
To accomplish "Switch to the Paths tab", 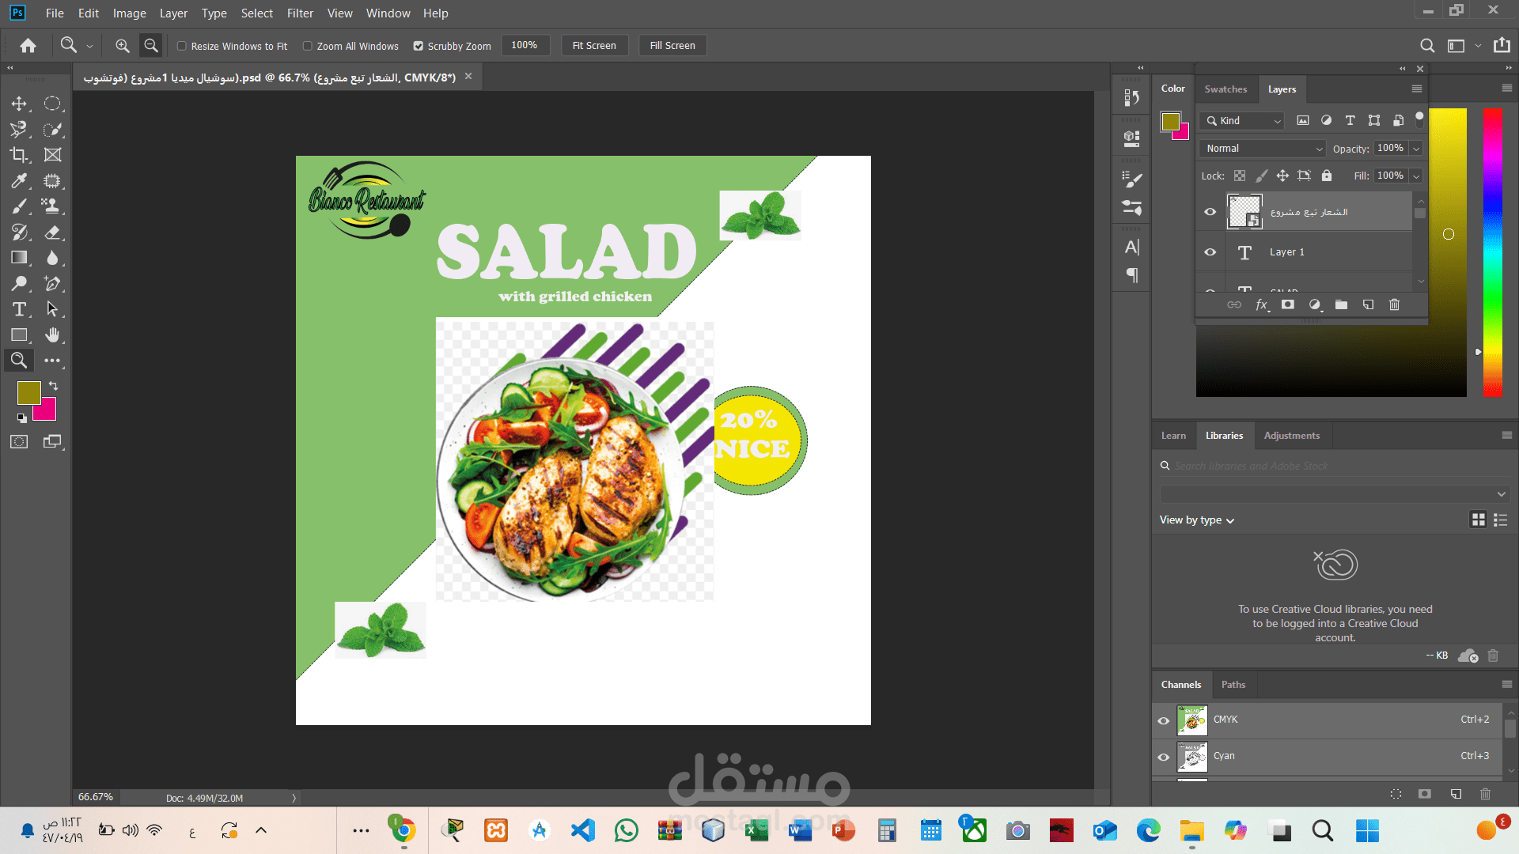I will click(x=1233, y=685).
